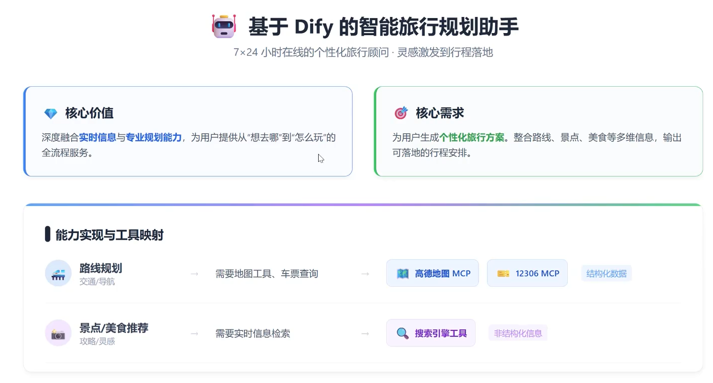Click the train icon for 路线规划
713x383 pixels.
pyautogui.click(x=58, y=273)
